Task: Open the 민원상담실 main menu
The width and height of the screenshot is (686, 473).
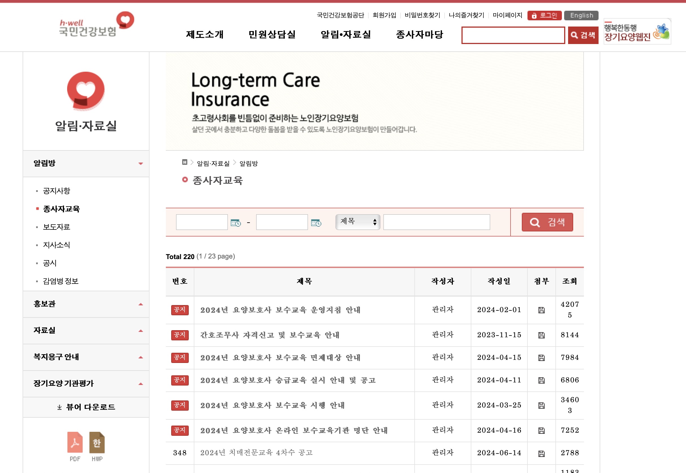Action: 272,34
